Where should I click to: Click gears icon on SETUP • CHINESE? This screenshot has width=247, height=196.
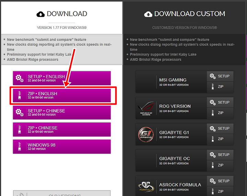click(19, 112)
